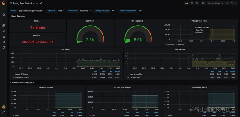
Task: Open the Server Admin shield icon
Action: (x=4, y=48)
